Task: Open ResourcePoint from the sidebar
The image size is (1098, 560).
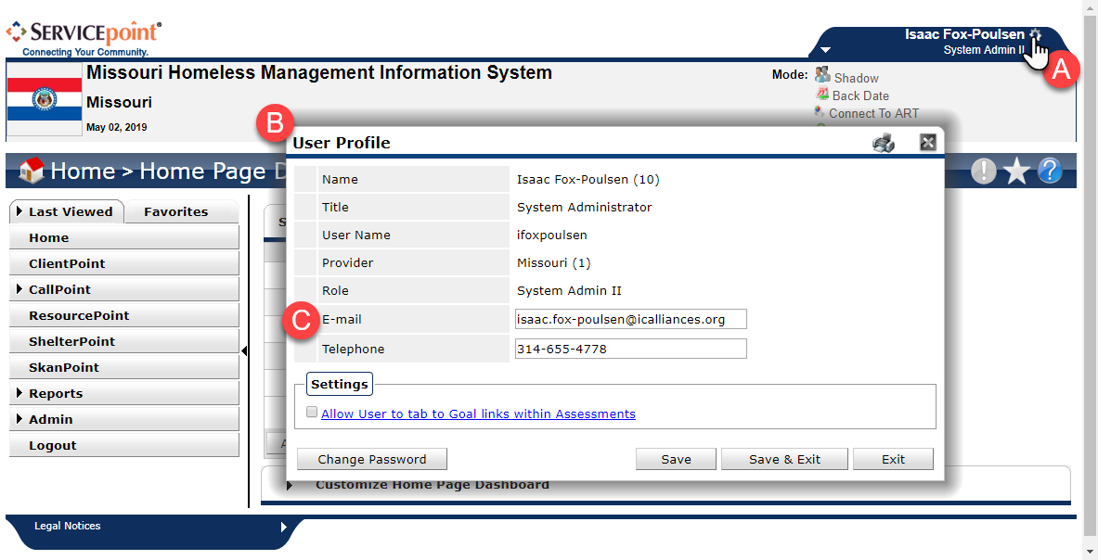Action: [124, 315]
